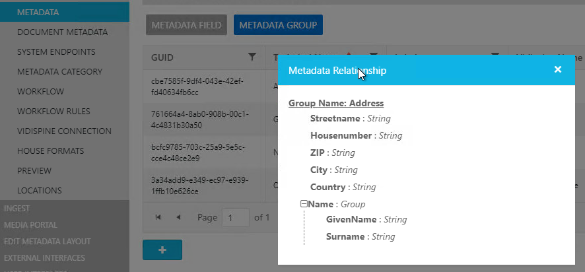Select Streetname field in tree
The image size is (585, 272).
tap(335, 119)
